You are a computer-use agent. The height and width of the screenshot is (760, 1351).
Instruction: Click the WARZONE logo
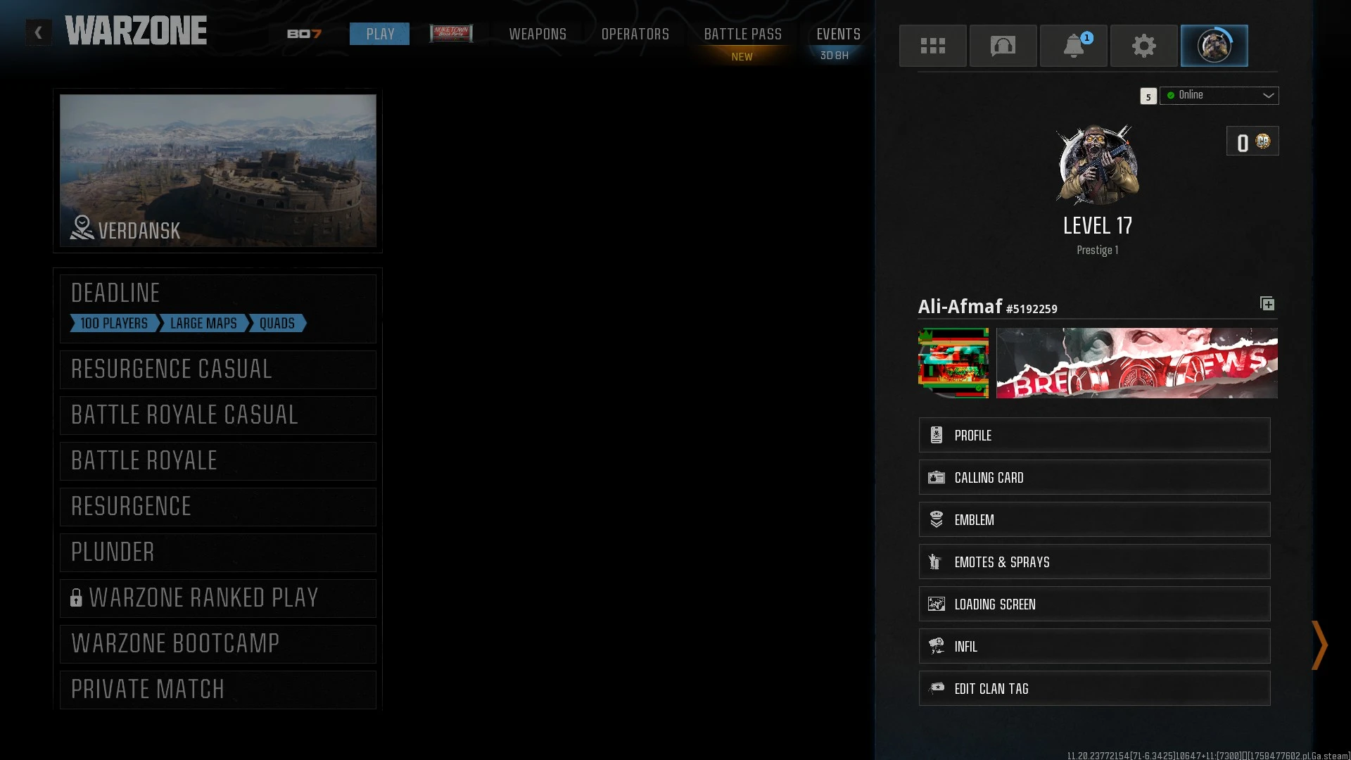coord(136,31)
